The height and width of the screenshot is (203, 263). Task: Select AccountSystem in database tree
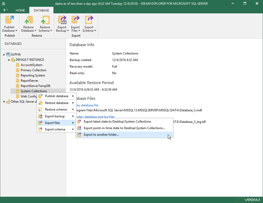click(x=31, y=65)
